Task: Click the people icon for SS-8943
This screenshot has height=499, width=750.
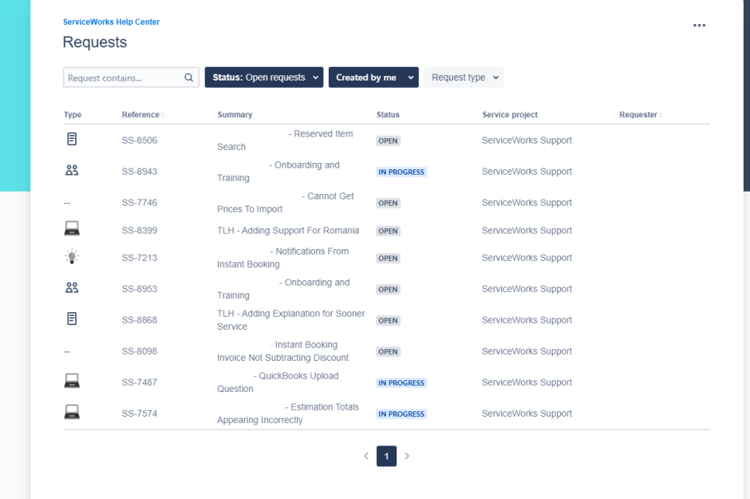Action: [x=72, y=170]
